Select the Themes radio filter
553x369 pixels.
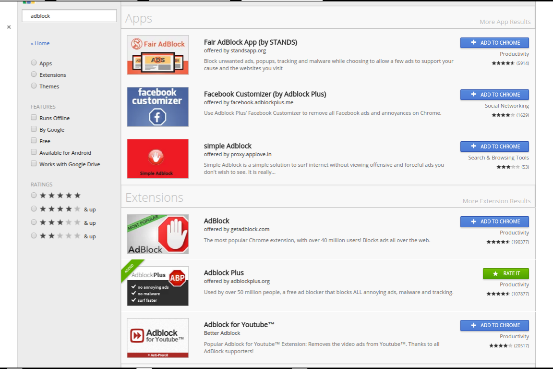[34, 86]
